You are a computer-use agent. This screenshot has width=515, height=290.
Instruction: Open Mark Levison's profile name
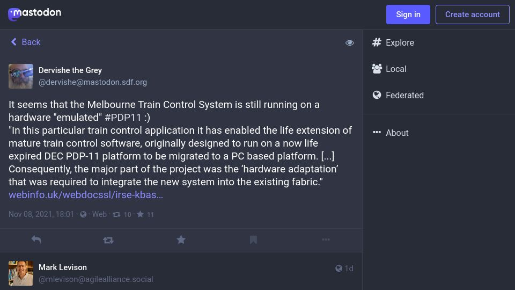tap(63, 267)
